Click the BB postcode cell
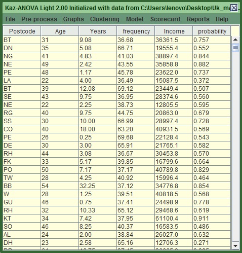Viewport: 242px width, 253px height. click(x=22, y=186)
